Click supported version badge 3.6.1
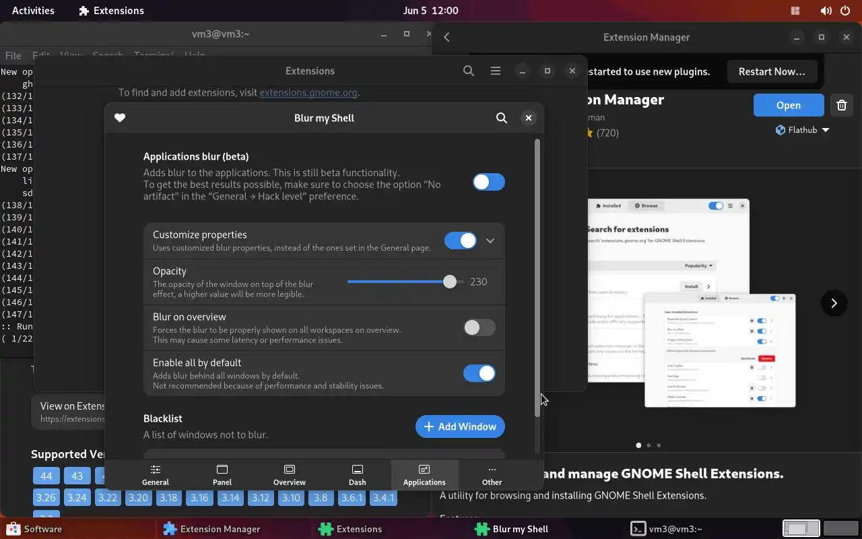 click(352, 498)
